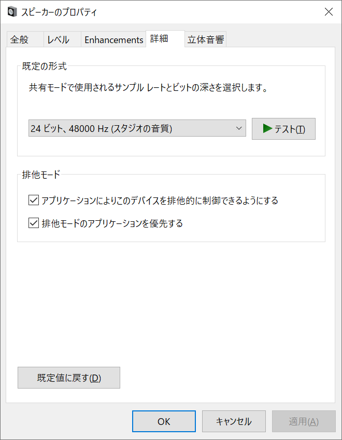Image resolution: width=342 pixels, height=440 pixels.
Task: Click the green play triangle on Test
Action: (x=267, y=128)
